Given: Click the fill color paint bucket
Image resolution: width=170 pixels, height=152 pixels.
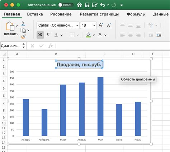Looking at the screenshot, I should coord(89,35).
